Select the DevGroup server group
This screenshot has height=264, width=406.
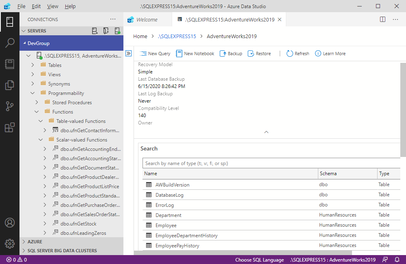point(71,43)
